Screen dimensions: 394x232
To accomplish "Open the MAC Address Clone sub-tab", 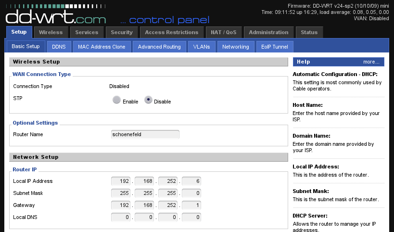I will coord(102,47).
